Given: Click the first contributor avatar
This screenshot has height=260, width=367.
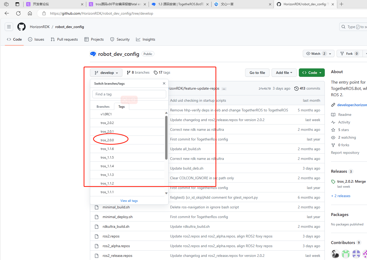Looking at the screenshot, I should (335, 254).
